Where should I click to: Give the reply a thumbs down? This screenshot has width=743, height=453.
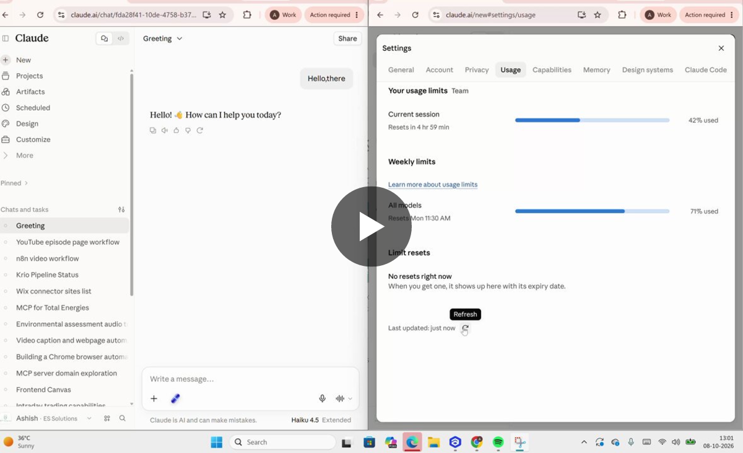[x=188, y=130]
